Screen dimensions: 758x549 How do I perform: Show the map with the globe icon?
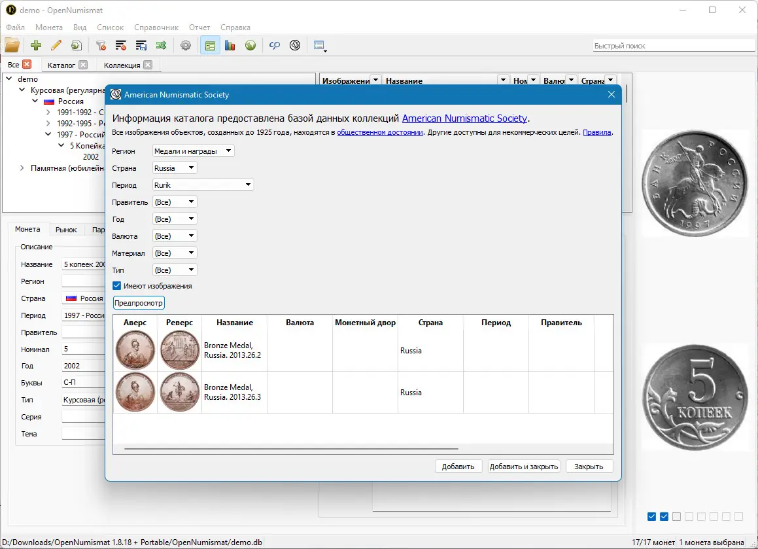(x=250, y=45)
